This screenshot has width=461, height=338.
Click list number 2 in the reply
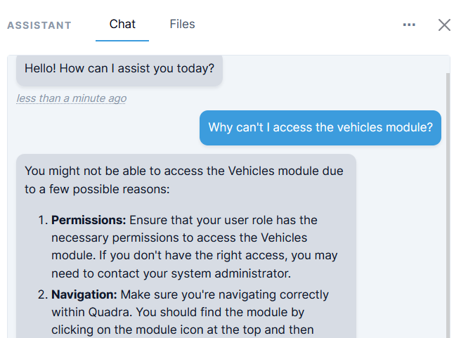41,294
